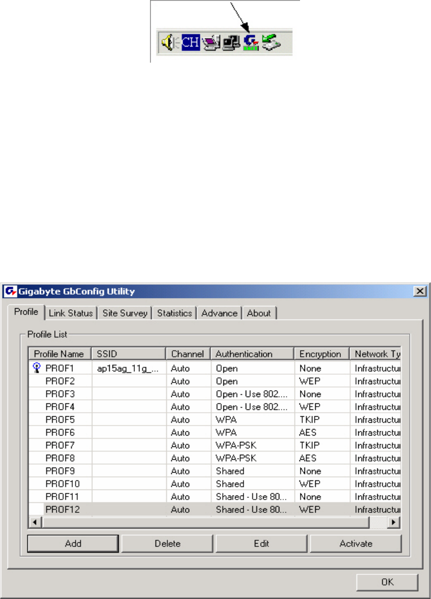Screen dimensions: 431x599
Task: Select the PROF8 profile row
Action: (215, 458)
